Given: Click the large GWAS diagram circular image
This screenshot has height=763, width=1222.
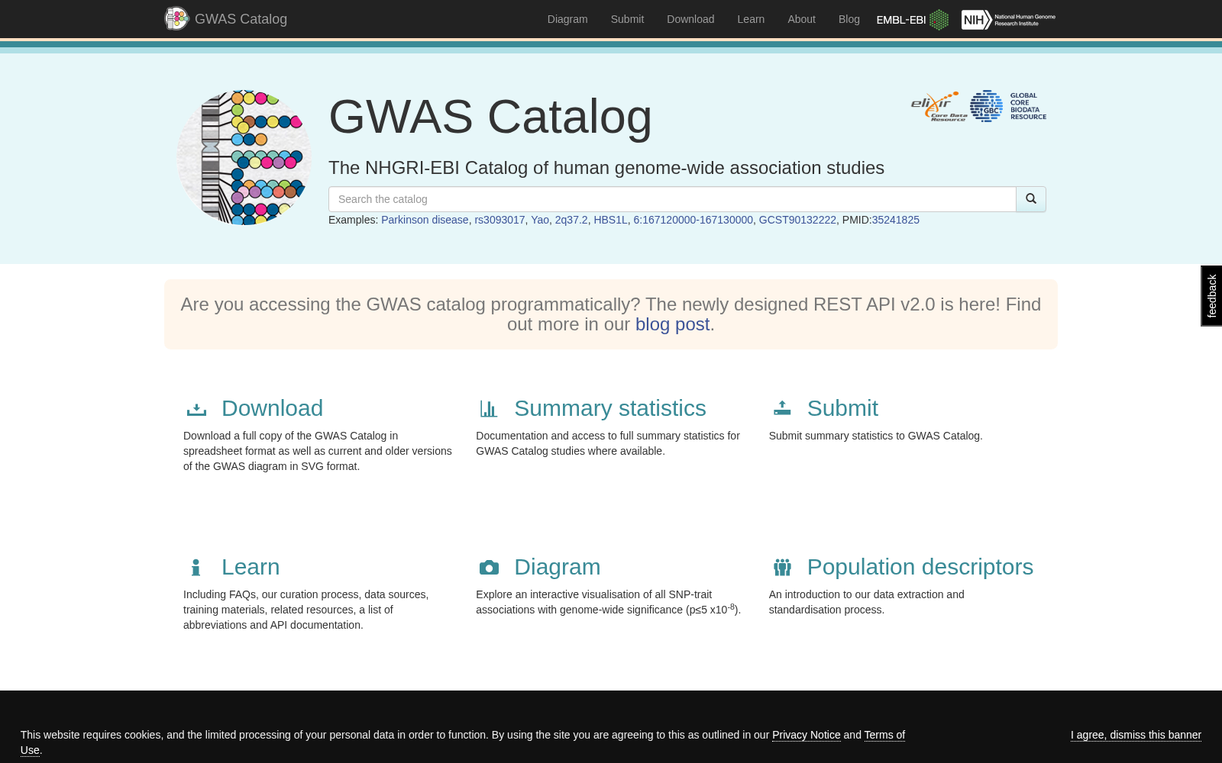Looking at the screenshot, I should tap(244, 158).
